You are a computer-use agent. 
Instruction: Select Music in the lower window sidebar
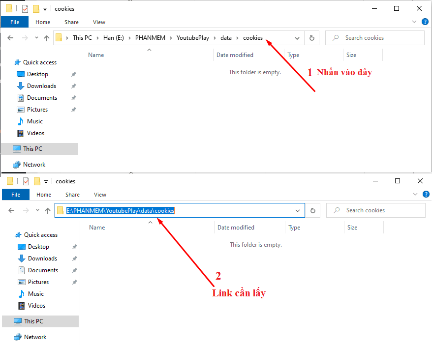click(36, 294)
